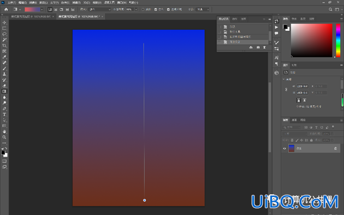Collapse the Canvas section in Properties
This screenshot has width=344, height=215.
click(283, 79)
